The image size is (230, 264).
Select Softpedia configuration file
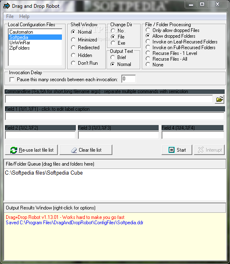[x=35, y=37]
